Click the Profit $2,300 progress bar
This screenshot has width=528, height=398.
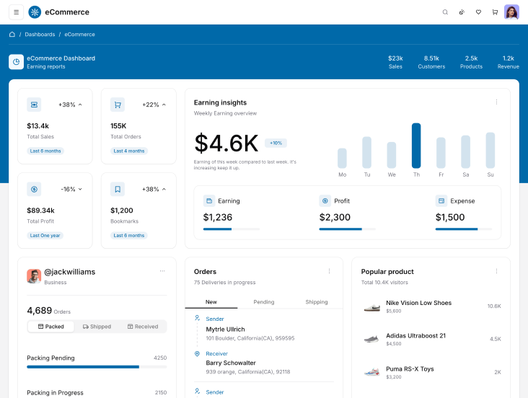pos(347,229)
